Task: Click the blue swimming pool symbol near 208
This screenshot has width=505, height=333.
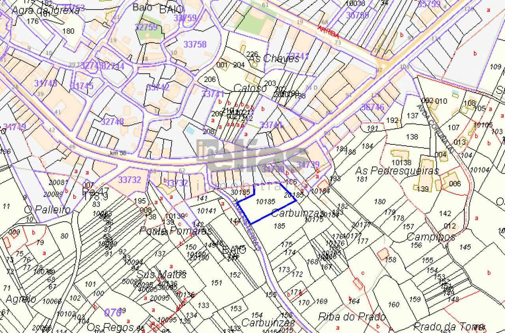Action: [190, 129]
